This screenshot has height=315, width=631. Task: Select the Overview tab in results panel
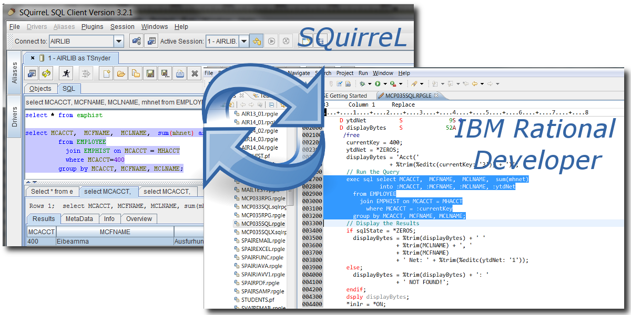pos(139,219)
